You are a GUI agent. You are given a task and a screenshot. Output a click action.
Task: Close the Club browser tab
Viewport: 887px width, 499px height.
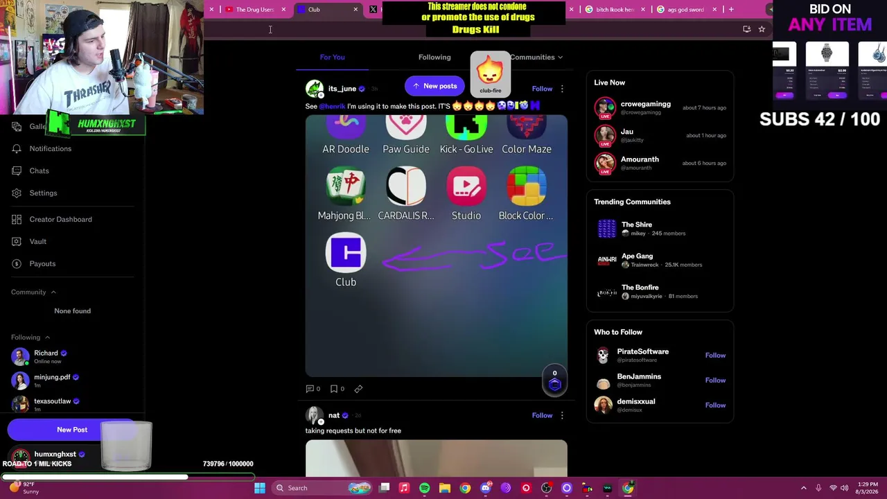(x=355, y=9)
